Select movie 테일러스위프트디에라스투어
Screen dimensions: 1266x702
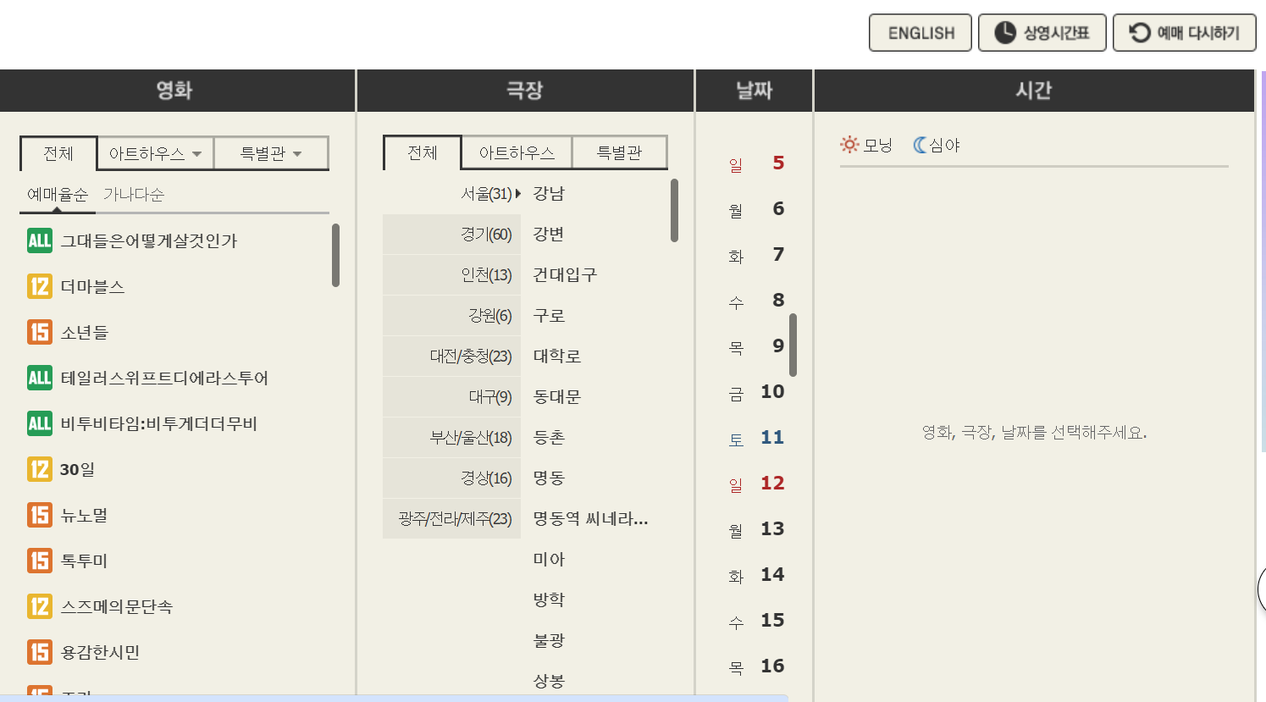click(x=164, y=378)
